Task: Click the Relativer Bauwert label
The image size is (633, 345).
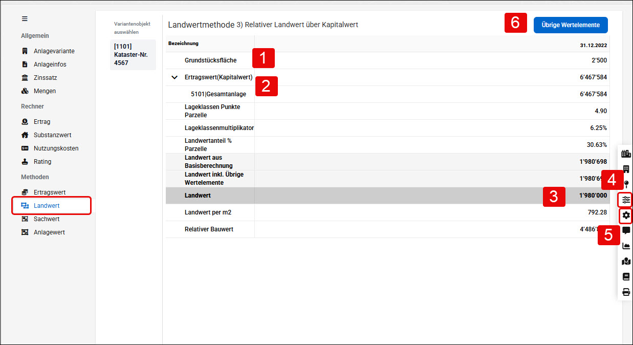Action: click(x=209, y=229)
